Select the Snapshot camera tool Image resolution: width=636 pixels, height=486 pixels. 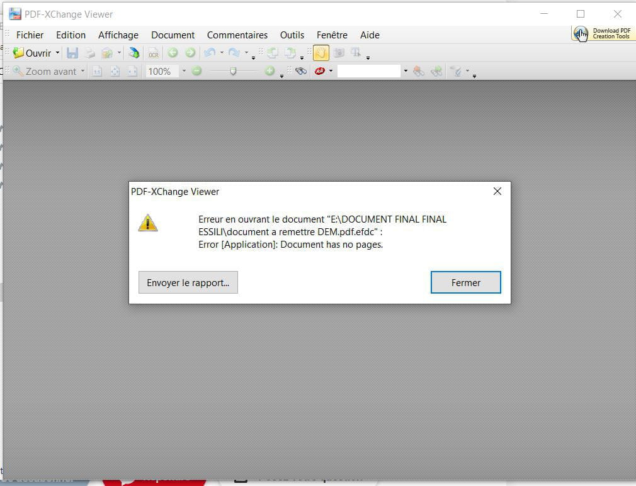(x=339, y=53)
